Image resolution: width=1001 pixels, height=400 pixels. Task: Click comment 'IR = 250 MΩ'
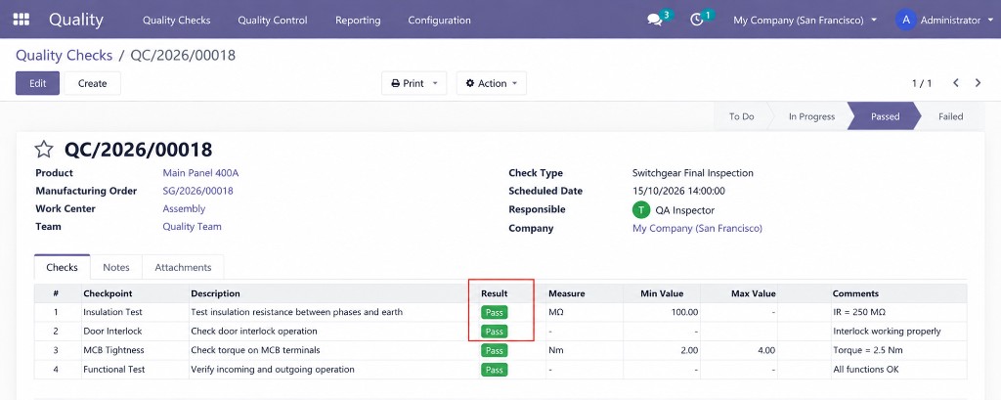click(x=859, y=312)
